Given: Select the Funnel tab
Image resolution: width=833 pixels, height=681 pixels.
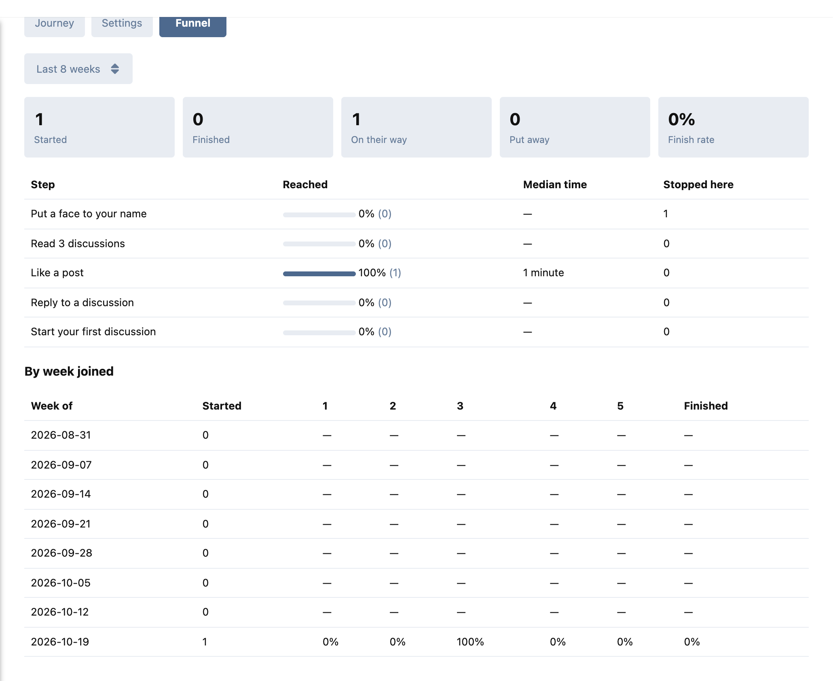Looking at the screenshot, I should (x=193, y=24).
